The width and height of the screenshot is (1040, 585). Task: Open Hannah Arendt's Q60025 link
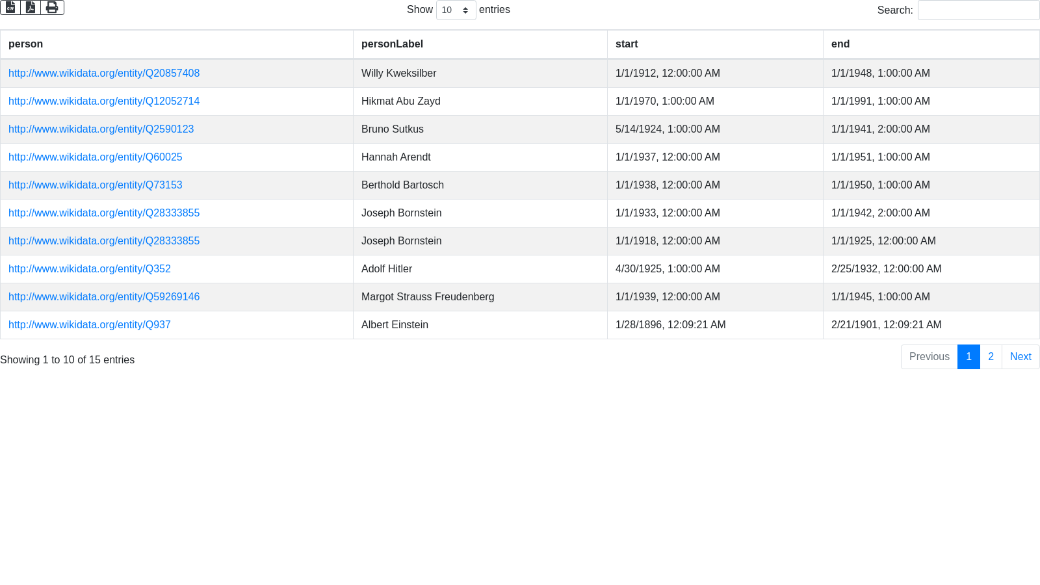click(95, 157)
